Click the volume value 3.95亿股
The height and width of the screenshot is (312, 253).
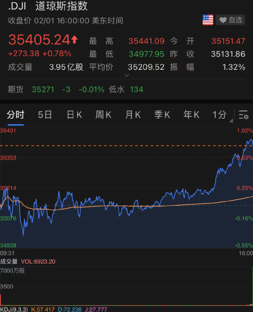click(x=66, y=67)
